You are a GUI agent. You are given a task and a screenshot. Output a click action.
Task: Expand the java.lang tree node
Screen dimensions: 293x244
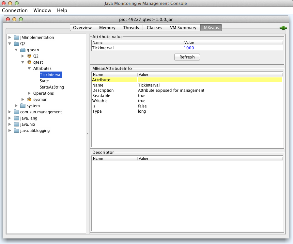pyautogui.click(x=9, y=118)
